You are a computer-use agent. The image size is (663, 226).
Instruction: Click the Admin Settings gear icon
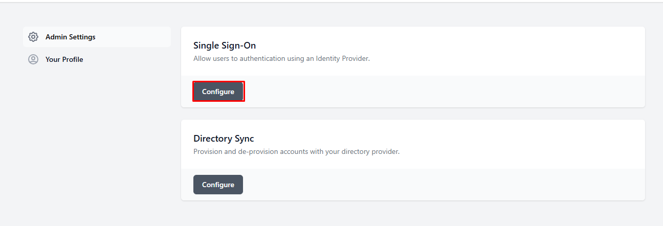pyautogui.click(x=33, y=37)
